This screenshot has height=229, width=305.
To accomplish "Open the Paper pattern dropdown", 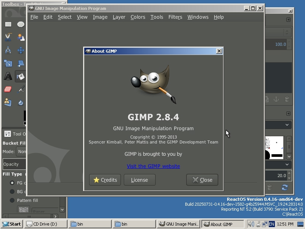I will (61, 210).
